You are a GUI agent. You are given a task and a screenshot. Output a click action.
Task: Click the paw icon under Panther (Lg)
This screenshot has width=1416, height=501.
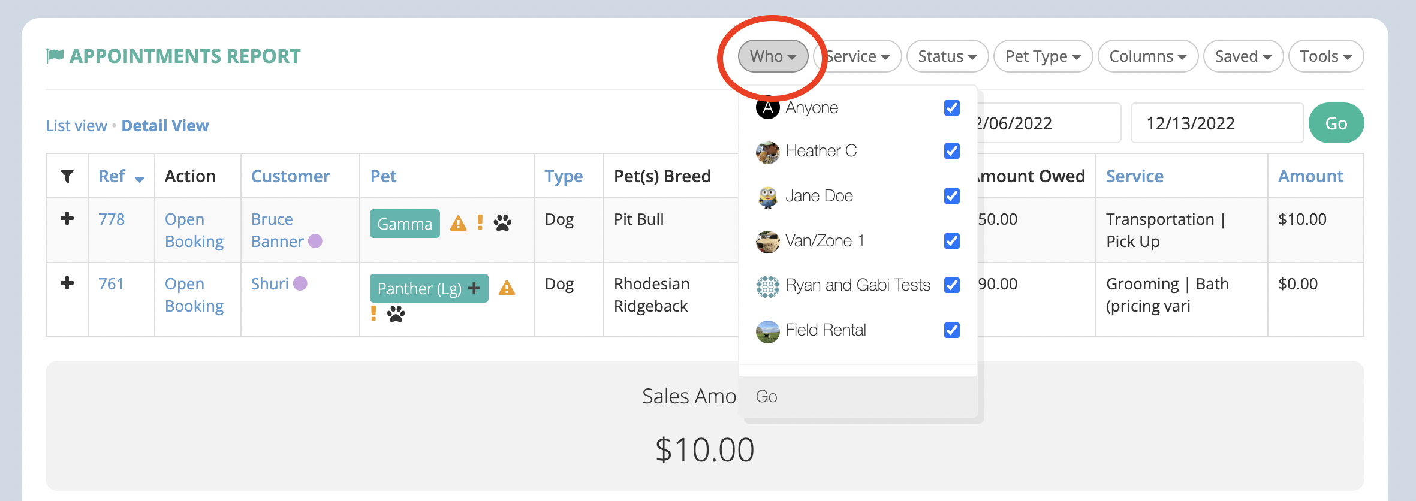pyautogui.click(x=396, y=313)
